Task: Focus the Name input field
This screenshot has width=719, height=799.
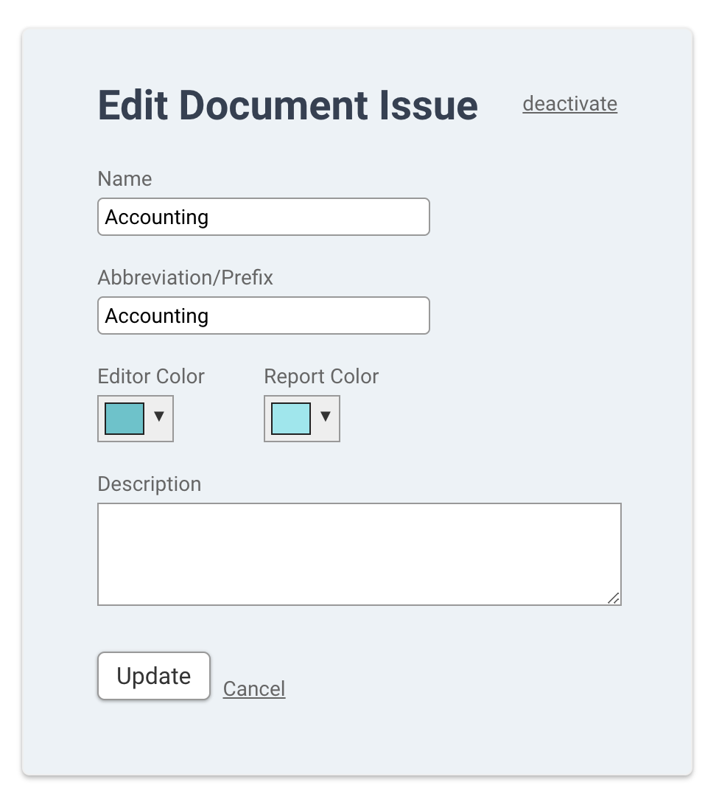Action: tap(264, 217)
